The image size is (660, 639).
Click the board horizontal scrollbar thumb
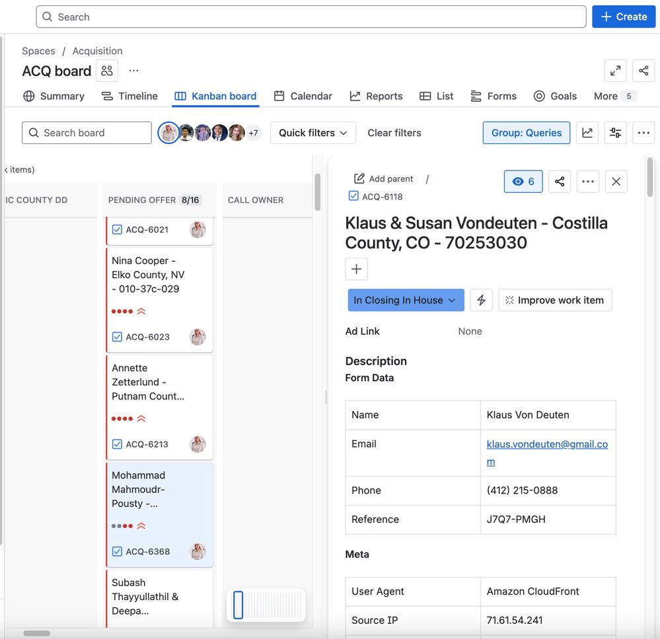click(x=36, y=633)
